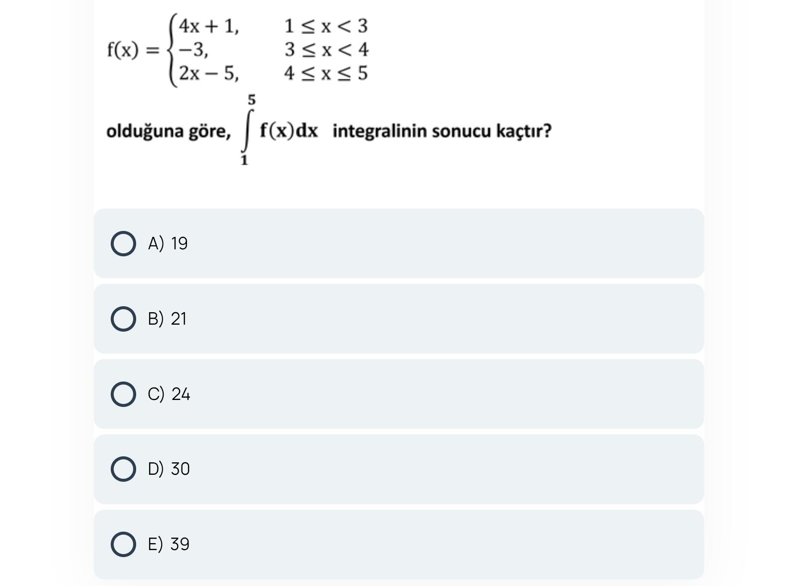The height and width of the screenshot is (586, 798).
Task: Click the 'C) 24' answer label
Action: (169, 394)
